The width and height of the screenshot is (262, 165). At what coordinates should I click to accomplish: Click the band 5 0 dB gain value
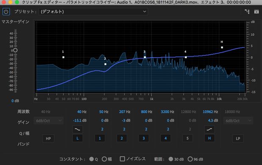pos(192,120)
